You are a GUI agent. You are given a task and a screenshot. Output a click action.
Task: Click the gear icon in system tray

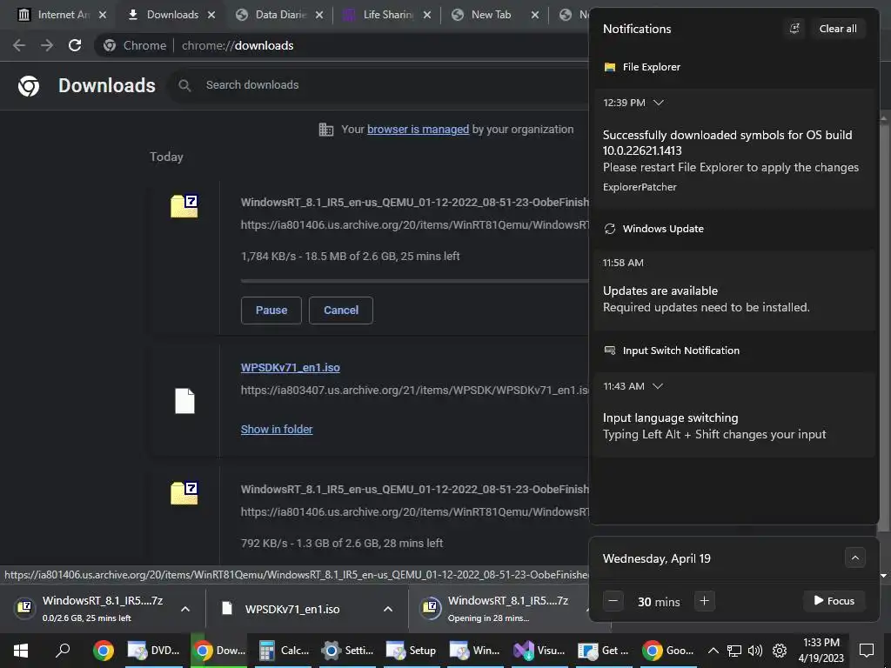[x=780, y=651]
